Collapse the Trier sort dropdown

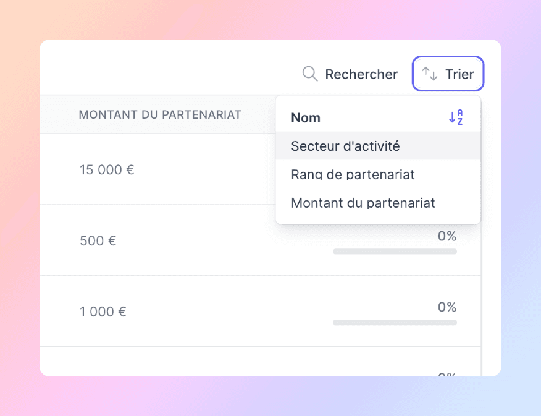448,74
